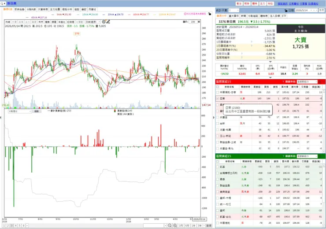This screenshot has width=326, height=229.
Task: Click the question mark in the green 區間賣超15 header
Action: [283, 156]
